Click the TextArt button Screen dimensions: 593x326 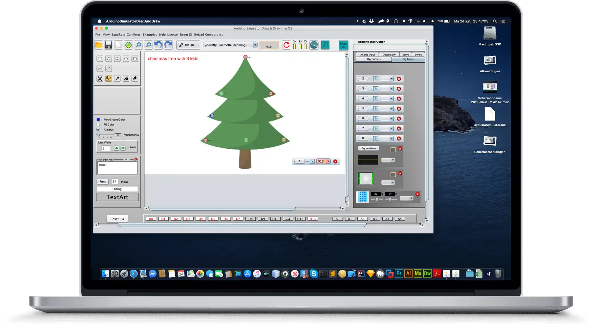click(117, 197)
